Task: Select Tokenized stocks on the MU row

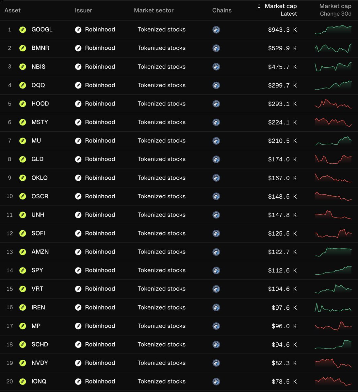Action: coord(161,140)
